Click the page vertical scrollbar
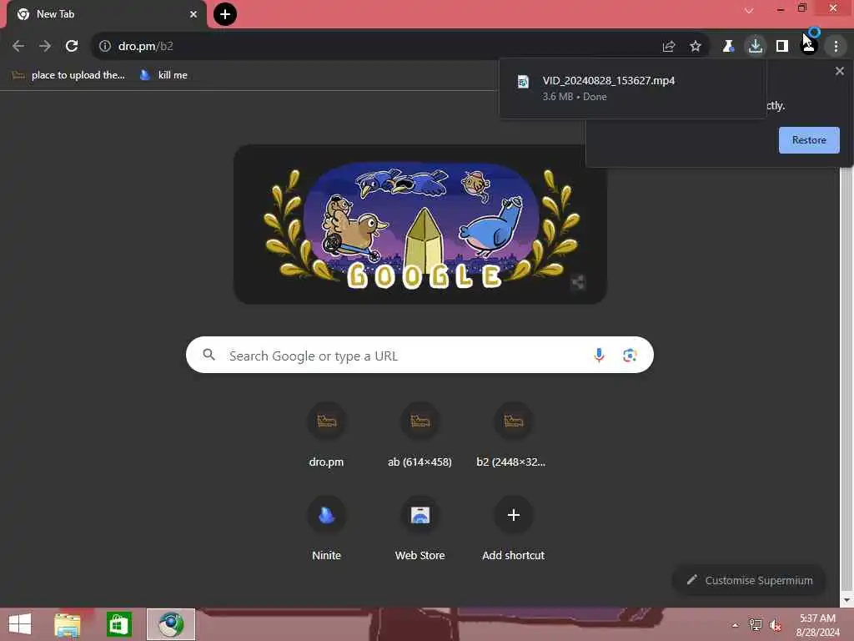The image size is (854, 641). pyautogui.click(x=846, y=381)
